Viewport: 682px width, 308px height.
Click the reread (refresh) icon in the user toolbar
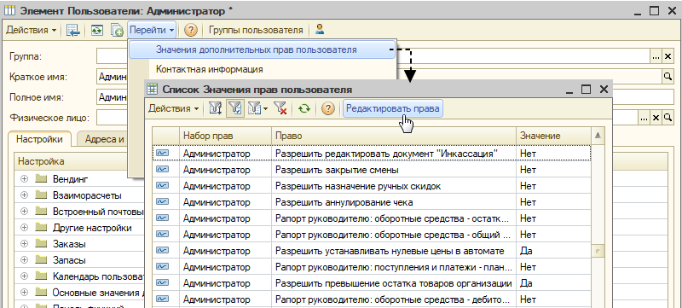tap(97, 30)
